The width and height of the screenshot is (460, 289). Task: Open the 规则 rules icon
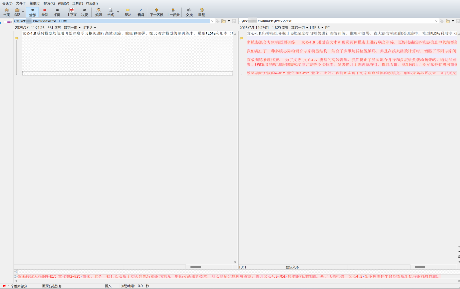(98, 12)
